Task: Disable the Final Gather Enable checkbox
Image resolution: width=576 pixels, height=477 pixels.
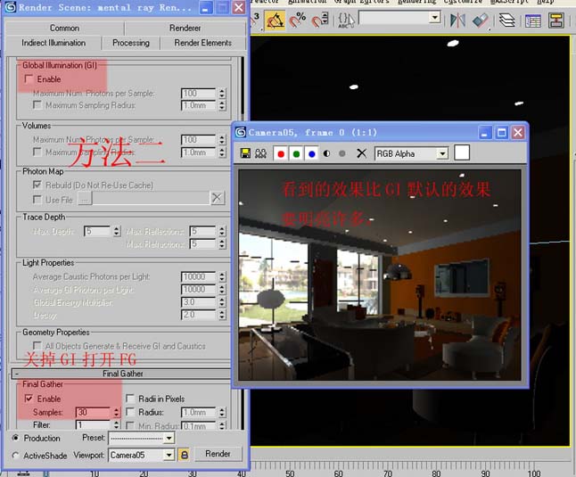Action: pos(29,399)
